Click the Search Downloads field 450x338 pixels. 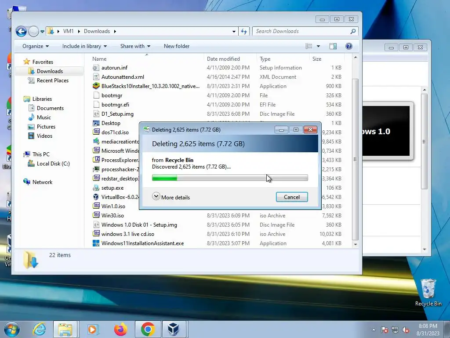coord(305,31)
